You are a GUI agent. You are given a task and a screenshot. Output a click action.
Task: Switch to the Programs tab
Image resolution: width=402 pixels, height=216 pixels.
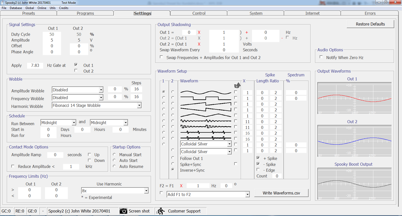(x=85, y=13)
